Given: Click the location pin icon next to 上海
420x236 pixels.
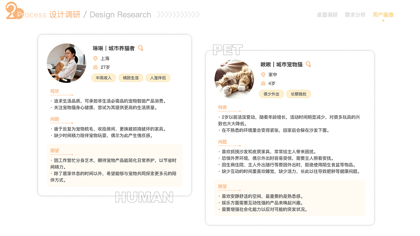Looking at the screenshot, I should click(95, 58).
